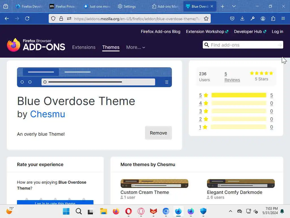Screen dimensions: 290x218
Task: Launch Windows Defender shield from taskbar
Action: click(x=203, y=211)
